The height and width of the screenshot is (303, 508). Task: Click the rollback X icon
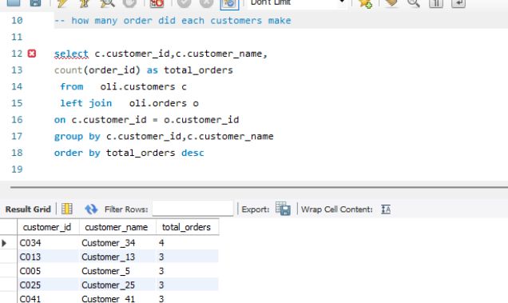click(206, 2)
